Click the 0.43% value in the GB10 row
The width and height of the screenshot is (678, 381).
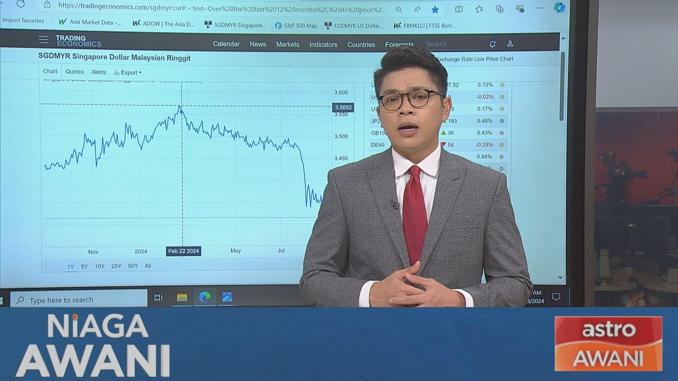[485, 133]
